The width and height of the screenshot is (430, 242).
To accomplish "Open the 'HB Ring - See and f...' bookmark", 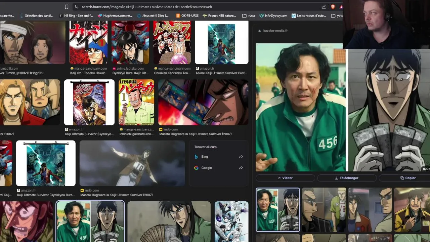I will pyautogui.click(x=76, y=15).
